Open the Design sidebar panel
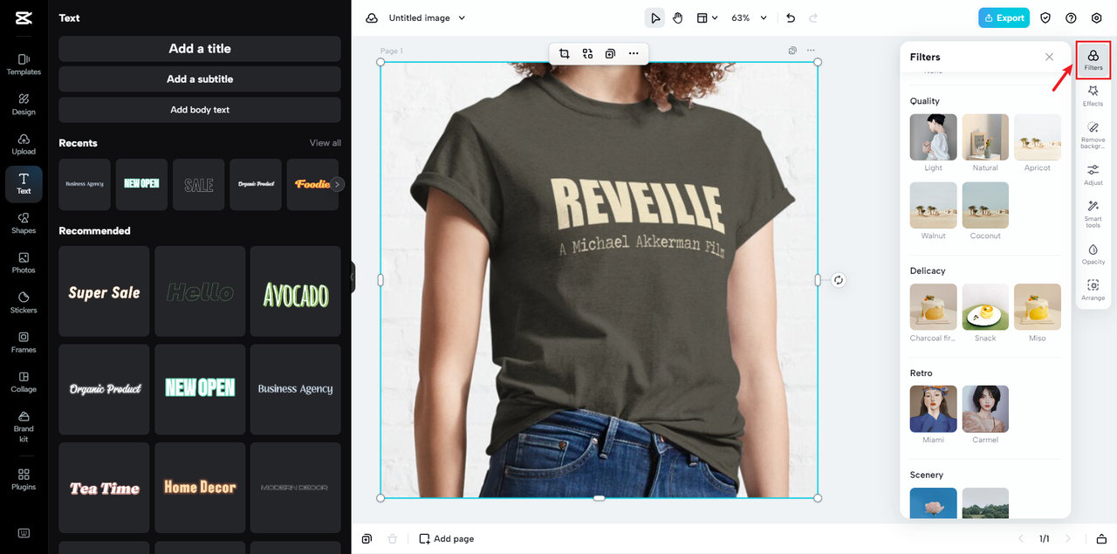 point(24,105)
